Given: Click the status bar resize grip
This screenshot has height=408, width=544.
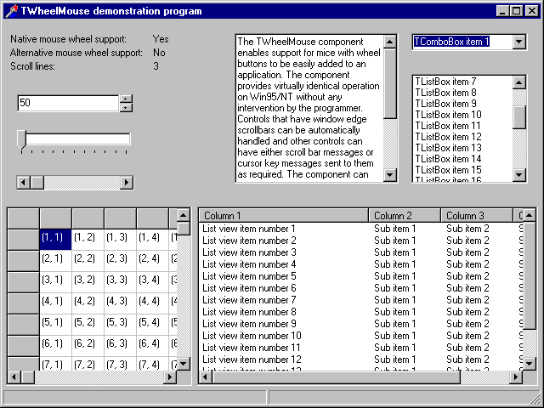Looking at the screenshot, I should [x=535, y=399].
